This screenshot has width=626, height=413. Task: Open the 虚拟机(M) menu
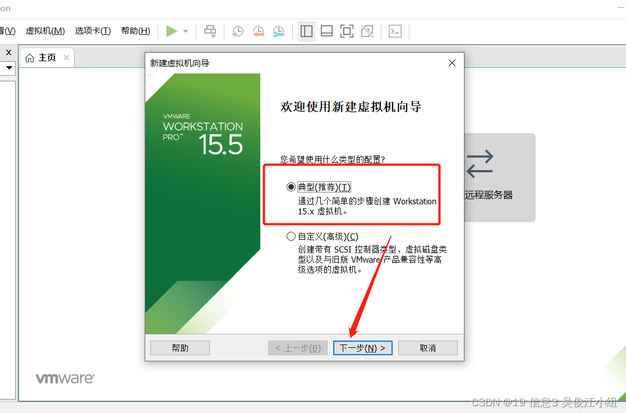[45, 31]
